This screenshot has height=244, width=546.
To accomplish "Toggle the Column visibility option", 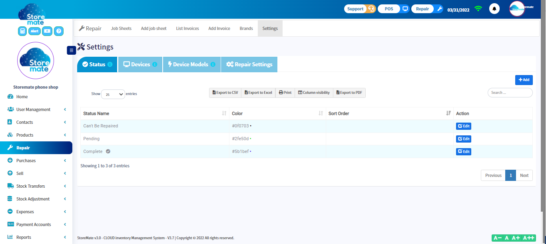I will click(x=314, y=92).
